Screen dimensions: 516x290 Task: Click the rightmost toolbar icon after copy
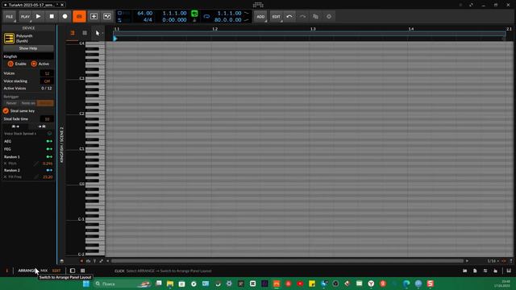(329, 16)
